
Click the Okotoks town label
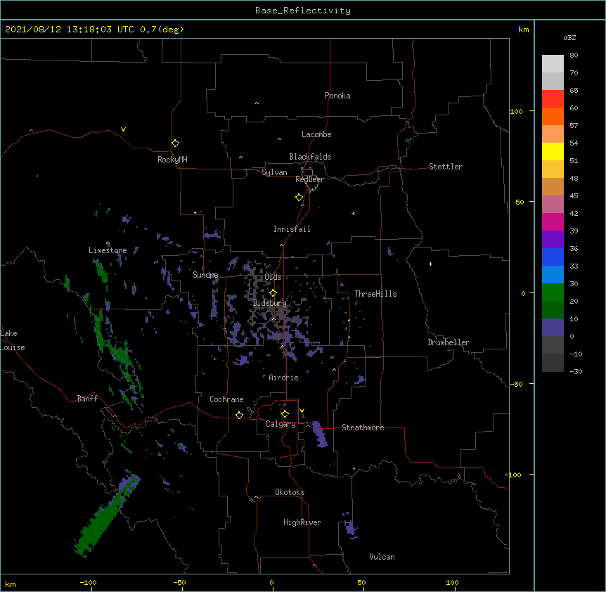click(x=290, y=492)
